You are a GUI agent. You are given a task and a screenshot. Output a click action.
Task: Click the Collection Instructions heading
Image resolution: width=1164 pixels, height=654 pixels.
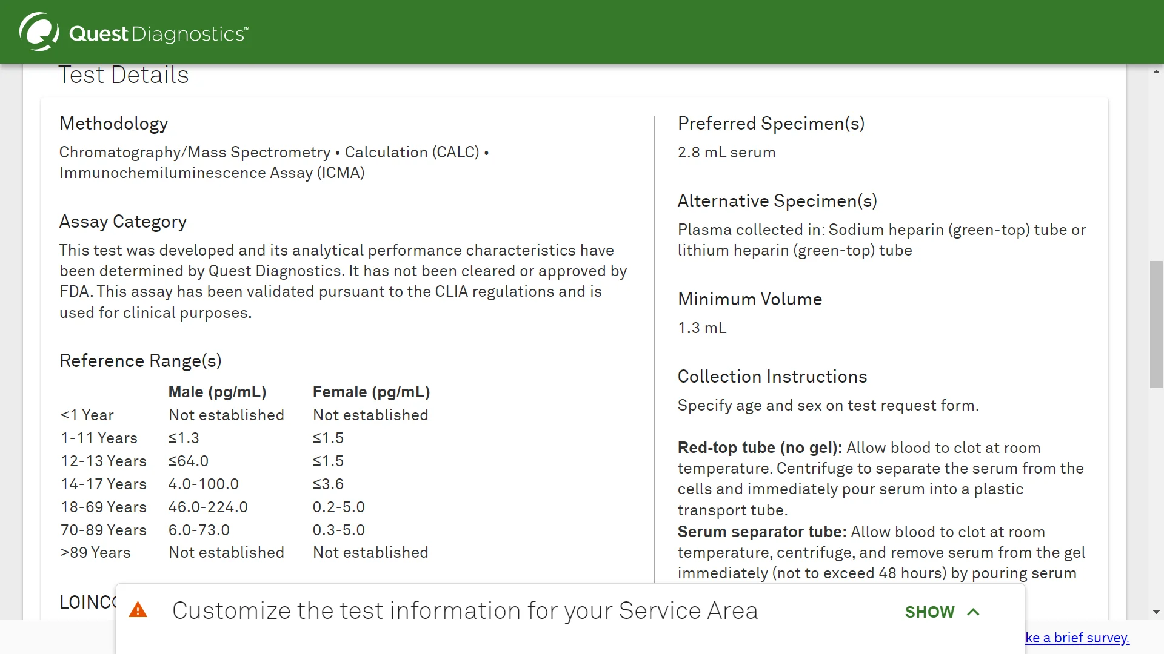(x=772, y=377)
